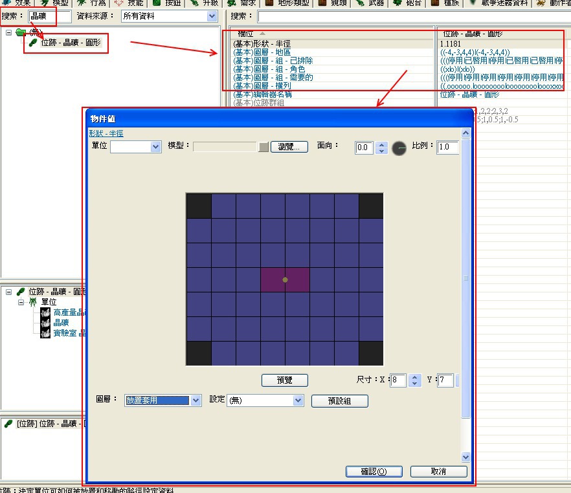This screenshot has height=493, width=571.
Task: Decrease 尺寸 X with the down arrow
Action: click(x=414, y=384)
